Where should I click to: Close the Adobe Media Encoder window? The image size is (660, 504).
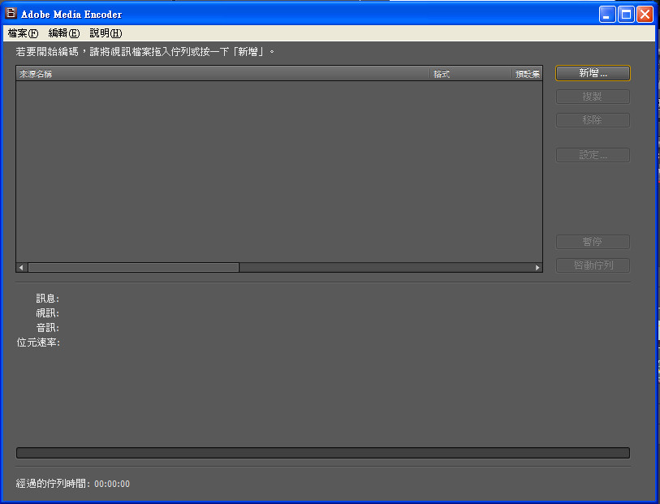tap(645, 15)
